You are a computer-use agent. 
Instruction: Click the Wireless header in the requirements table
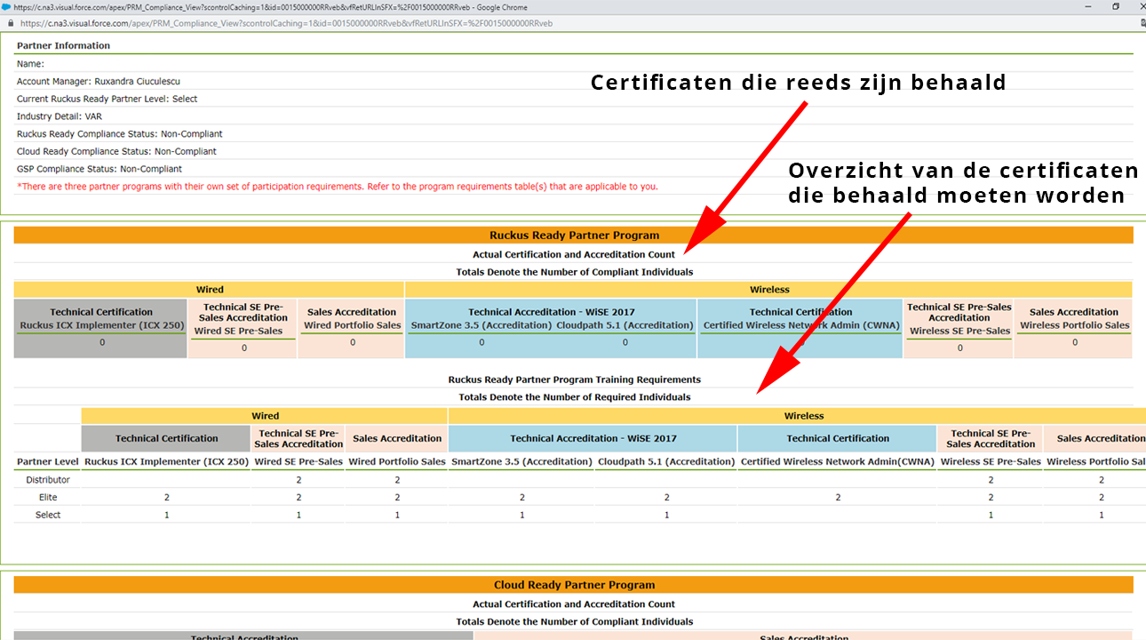pyautogui.click(x=798, y=415)
